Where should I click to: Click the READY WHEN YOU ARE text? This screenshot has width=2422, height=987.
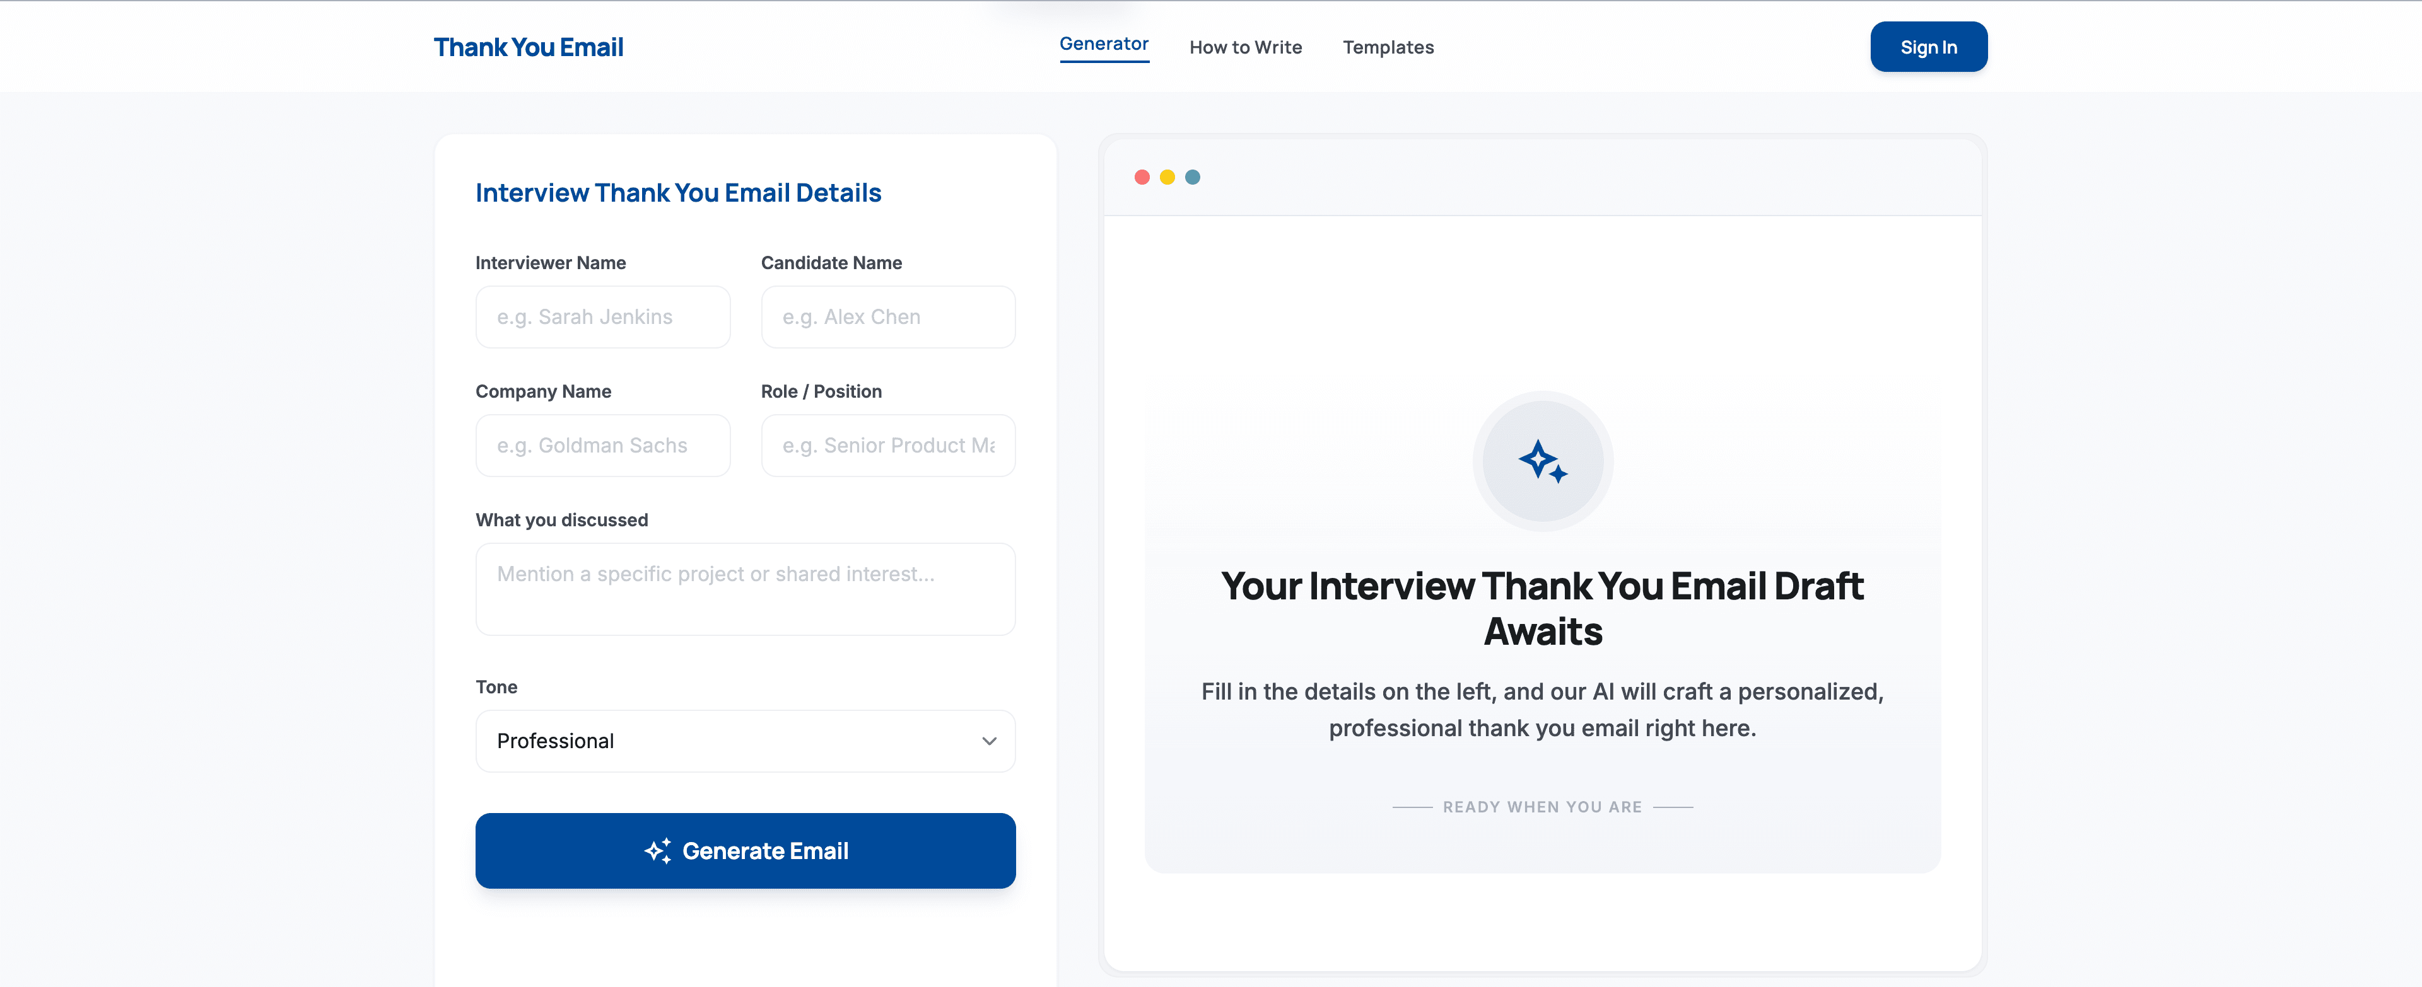click(1542, 807)
